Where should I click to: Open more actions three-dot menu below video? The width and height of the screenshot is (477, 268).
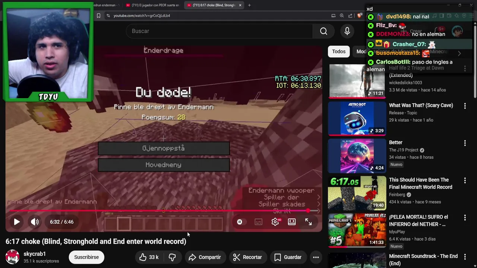(316, 257)
